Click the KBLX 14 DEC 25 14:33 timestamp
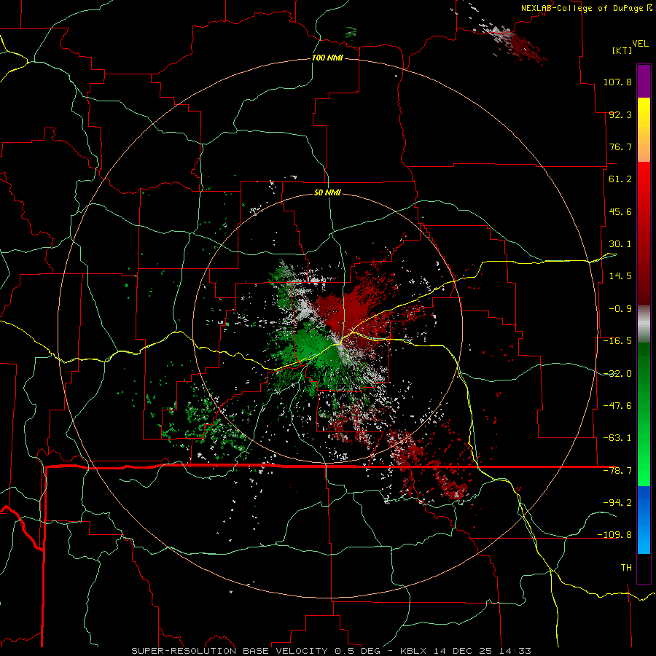 (x=466, y=651)
